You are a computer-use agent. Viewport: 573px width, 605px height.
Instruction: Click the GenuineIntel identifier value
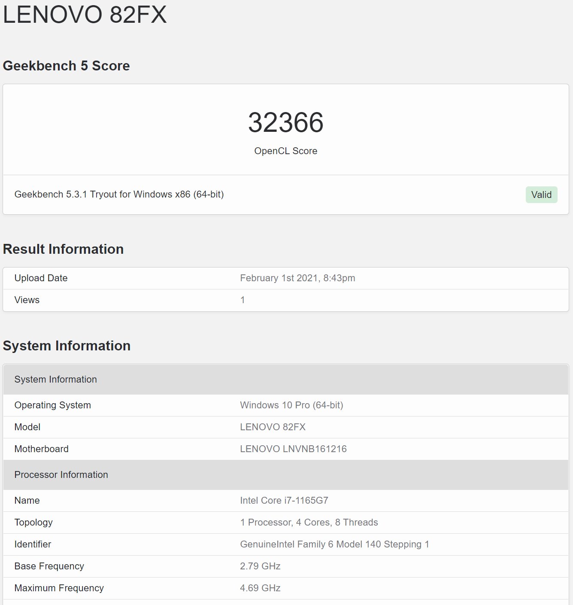pyautogui.click(x=334, y=544)
